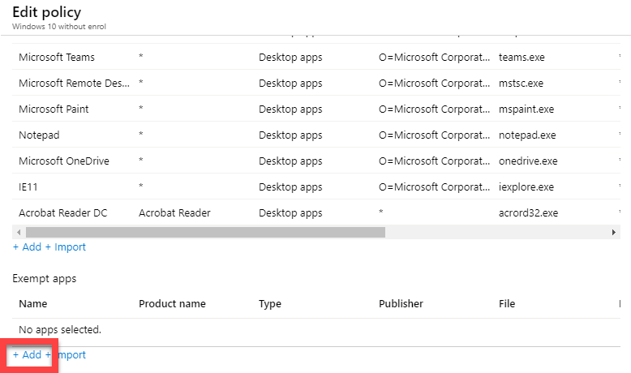Click the acrord32.exe file cell
Screen dimensions: 631x373
[529, 213]
